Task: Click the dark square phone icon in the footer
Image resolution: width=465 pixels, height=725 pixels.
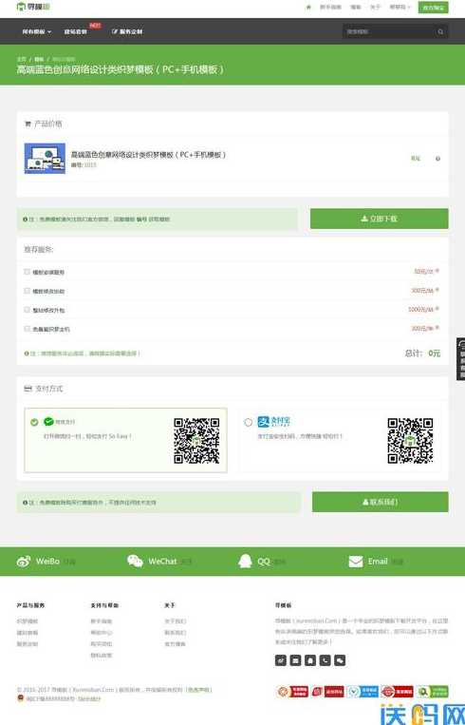Action: tap(325, 660)
